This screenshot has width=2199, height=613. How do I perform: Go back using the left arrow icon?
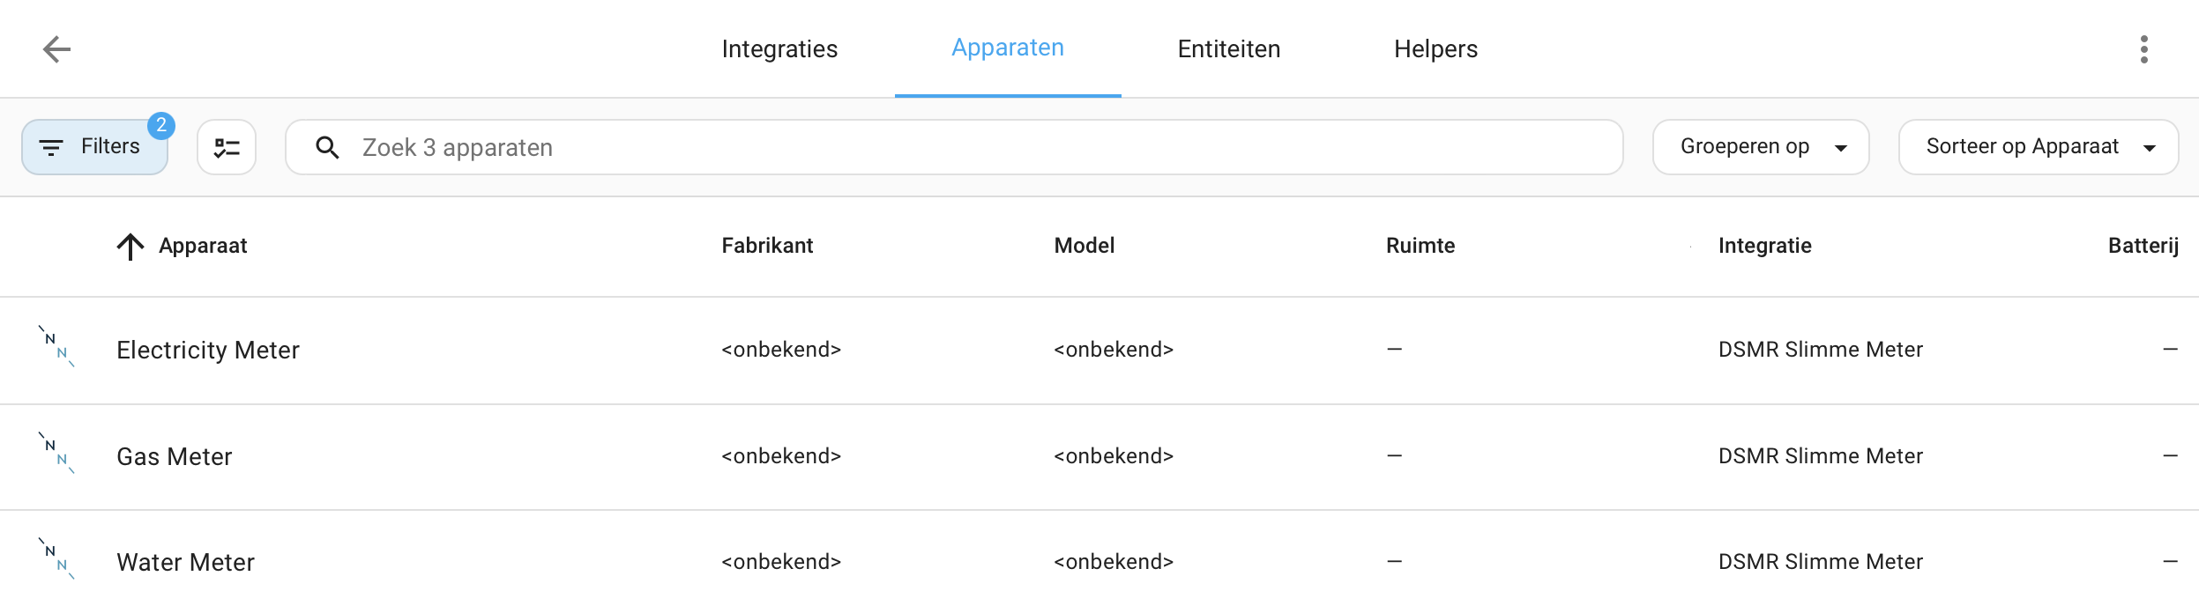point(57,49)
